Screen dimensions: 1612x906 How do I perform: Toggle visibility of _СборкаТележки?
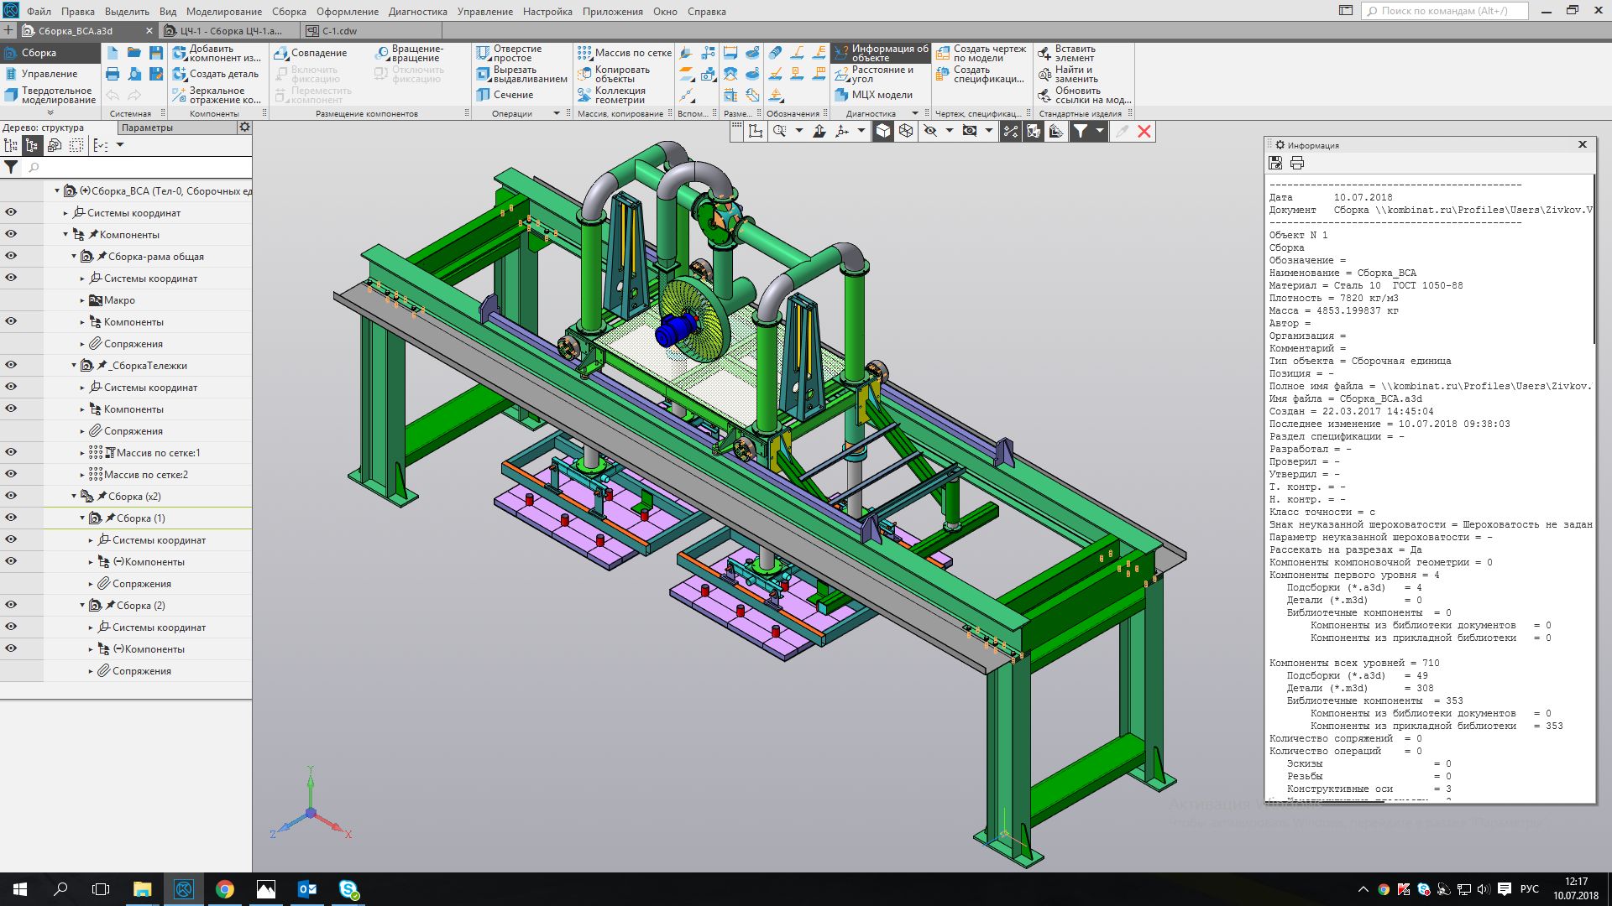pyautogui.click(x=11, y=365)
